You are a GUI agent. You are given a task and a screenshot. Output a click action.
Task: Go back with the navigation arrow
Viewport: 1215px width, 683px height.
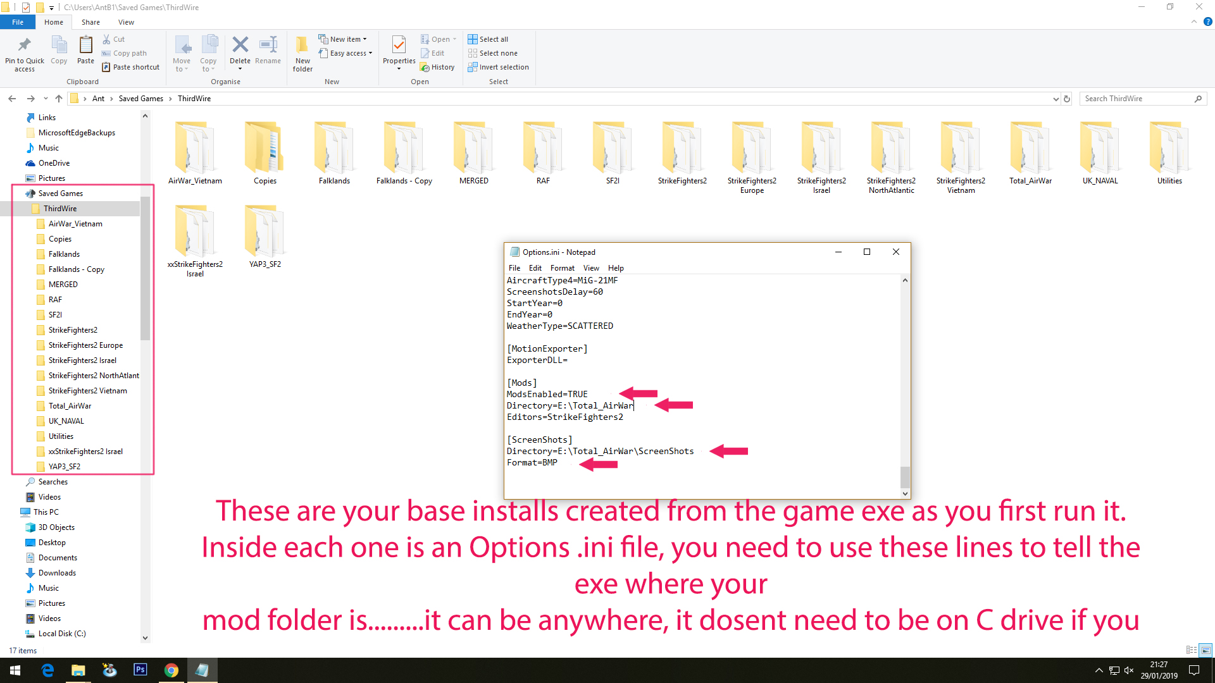[12, 99]
